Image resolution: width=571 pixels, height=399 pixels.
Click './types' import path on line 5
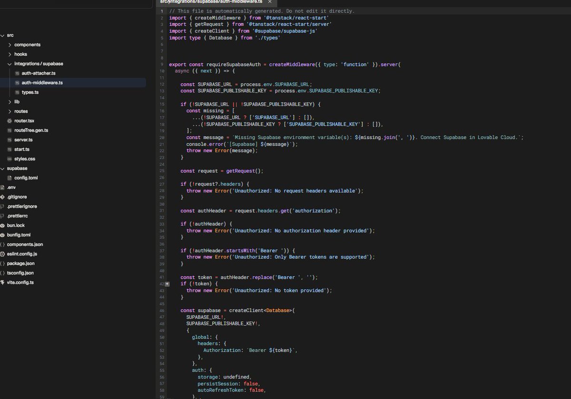click(x=267, y=38)
